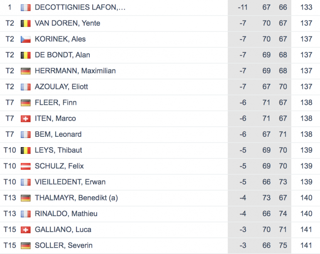This screenshot has height=254, width=320.
Task: Click the French flag beside DECOTTIGNIES LAFON
Action: pos(25,7)
